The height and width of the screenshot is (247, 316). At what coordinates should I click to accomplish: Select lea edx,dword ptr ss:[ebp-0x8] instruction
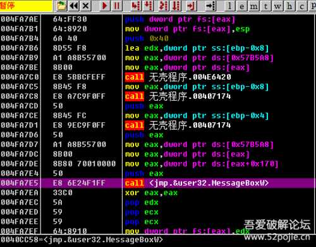point(197,48)
